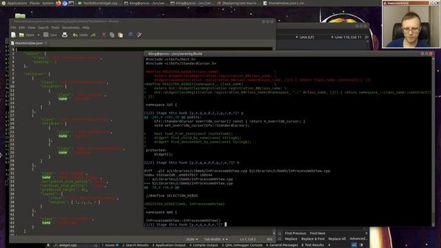Launch the terminal icon in top panel
This screenshot has height=248, width=441.
71,3
